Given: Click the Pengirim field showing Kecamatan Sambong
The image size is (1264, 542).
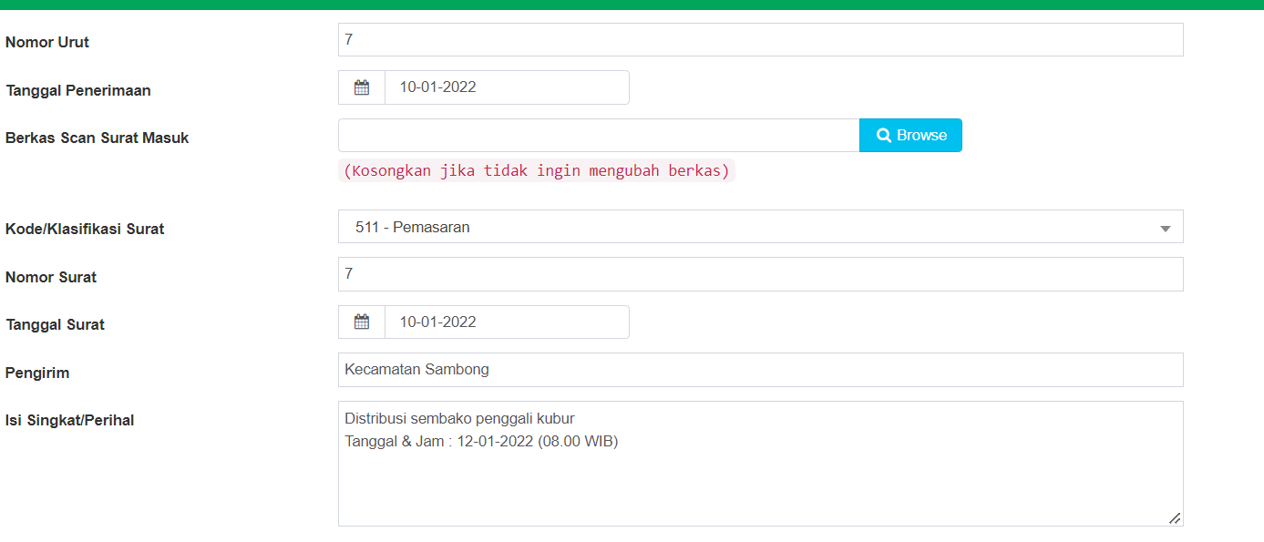Looking at the screenshot, I should pyautogui.click(x=760, y=369).
